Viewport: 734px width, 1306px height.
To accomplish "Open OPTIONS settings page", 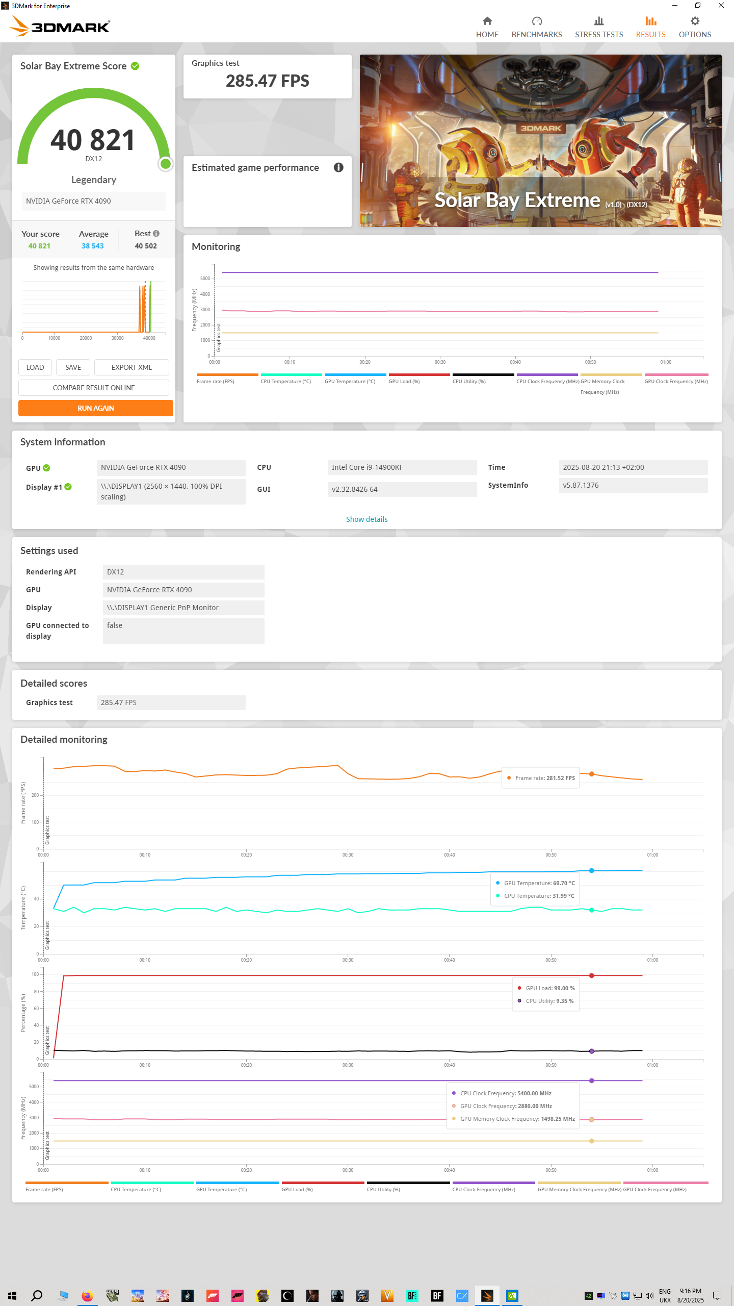I will tap(695, 27).
